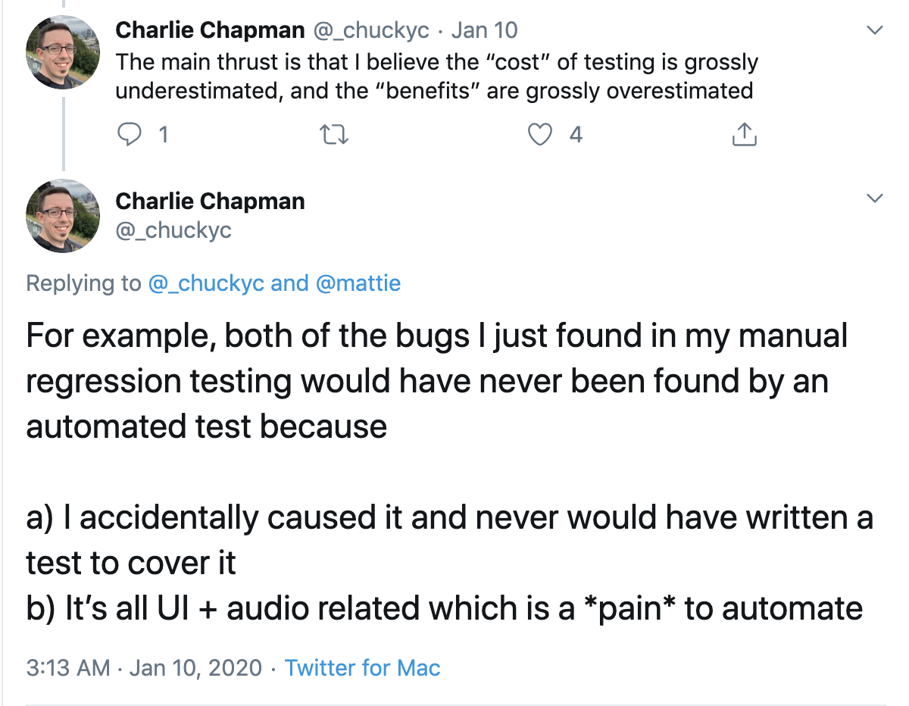Click the main tweet's profile picture
The image size is (909, 706).
[63, 216]
